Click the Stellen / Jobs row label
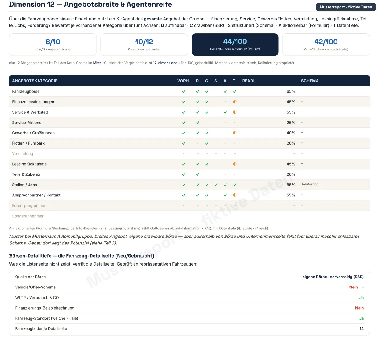 click(x=24, y=185)
